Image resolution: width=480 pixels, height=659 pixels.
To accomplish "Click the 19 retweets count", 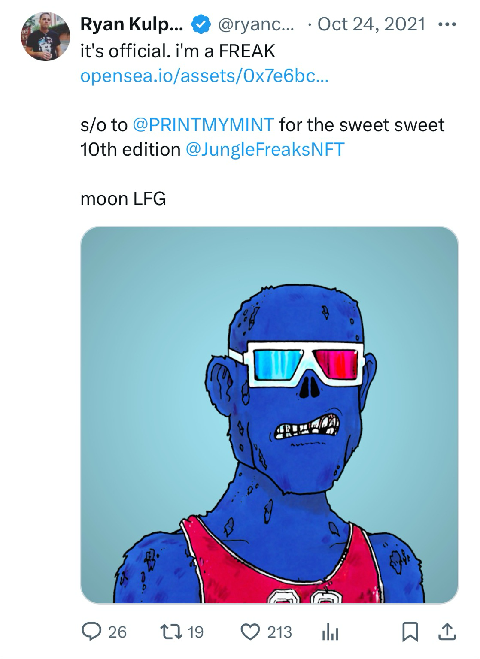I will pos(195,632).
